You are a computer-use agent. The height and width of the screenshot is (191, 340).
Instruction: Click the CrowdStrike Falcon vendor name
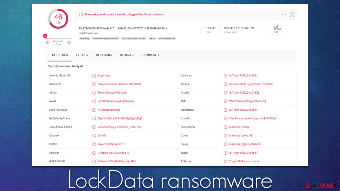pos(61,127)
